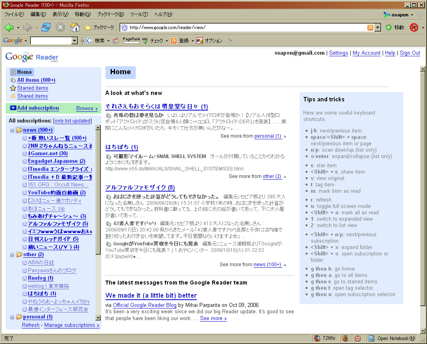Image resolution: width=427 pixels, height=344 pixels.
Task: Open the Ruelog (1) feed
Action: (41, 278)
